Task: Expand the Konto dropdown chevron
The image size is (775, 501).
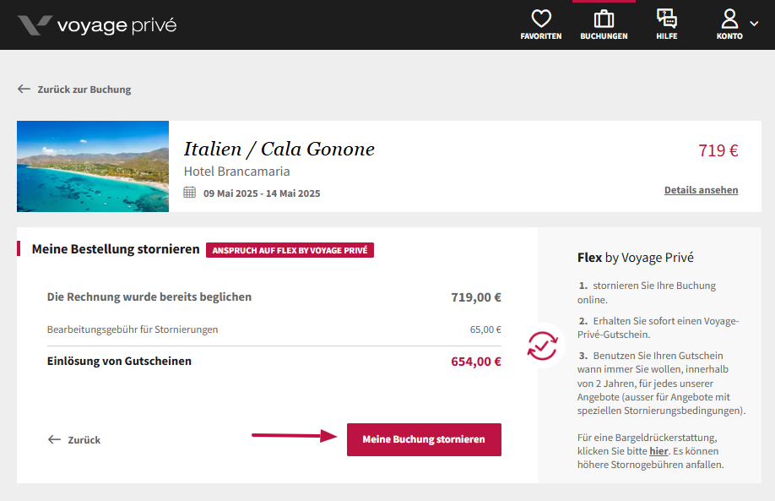Action: 754,24
